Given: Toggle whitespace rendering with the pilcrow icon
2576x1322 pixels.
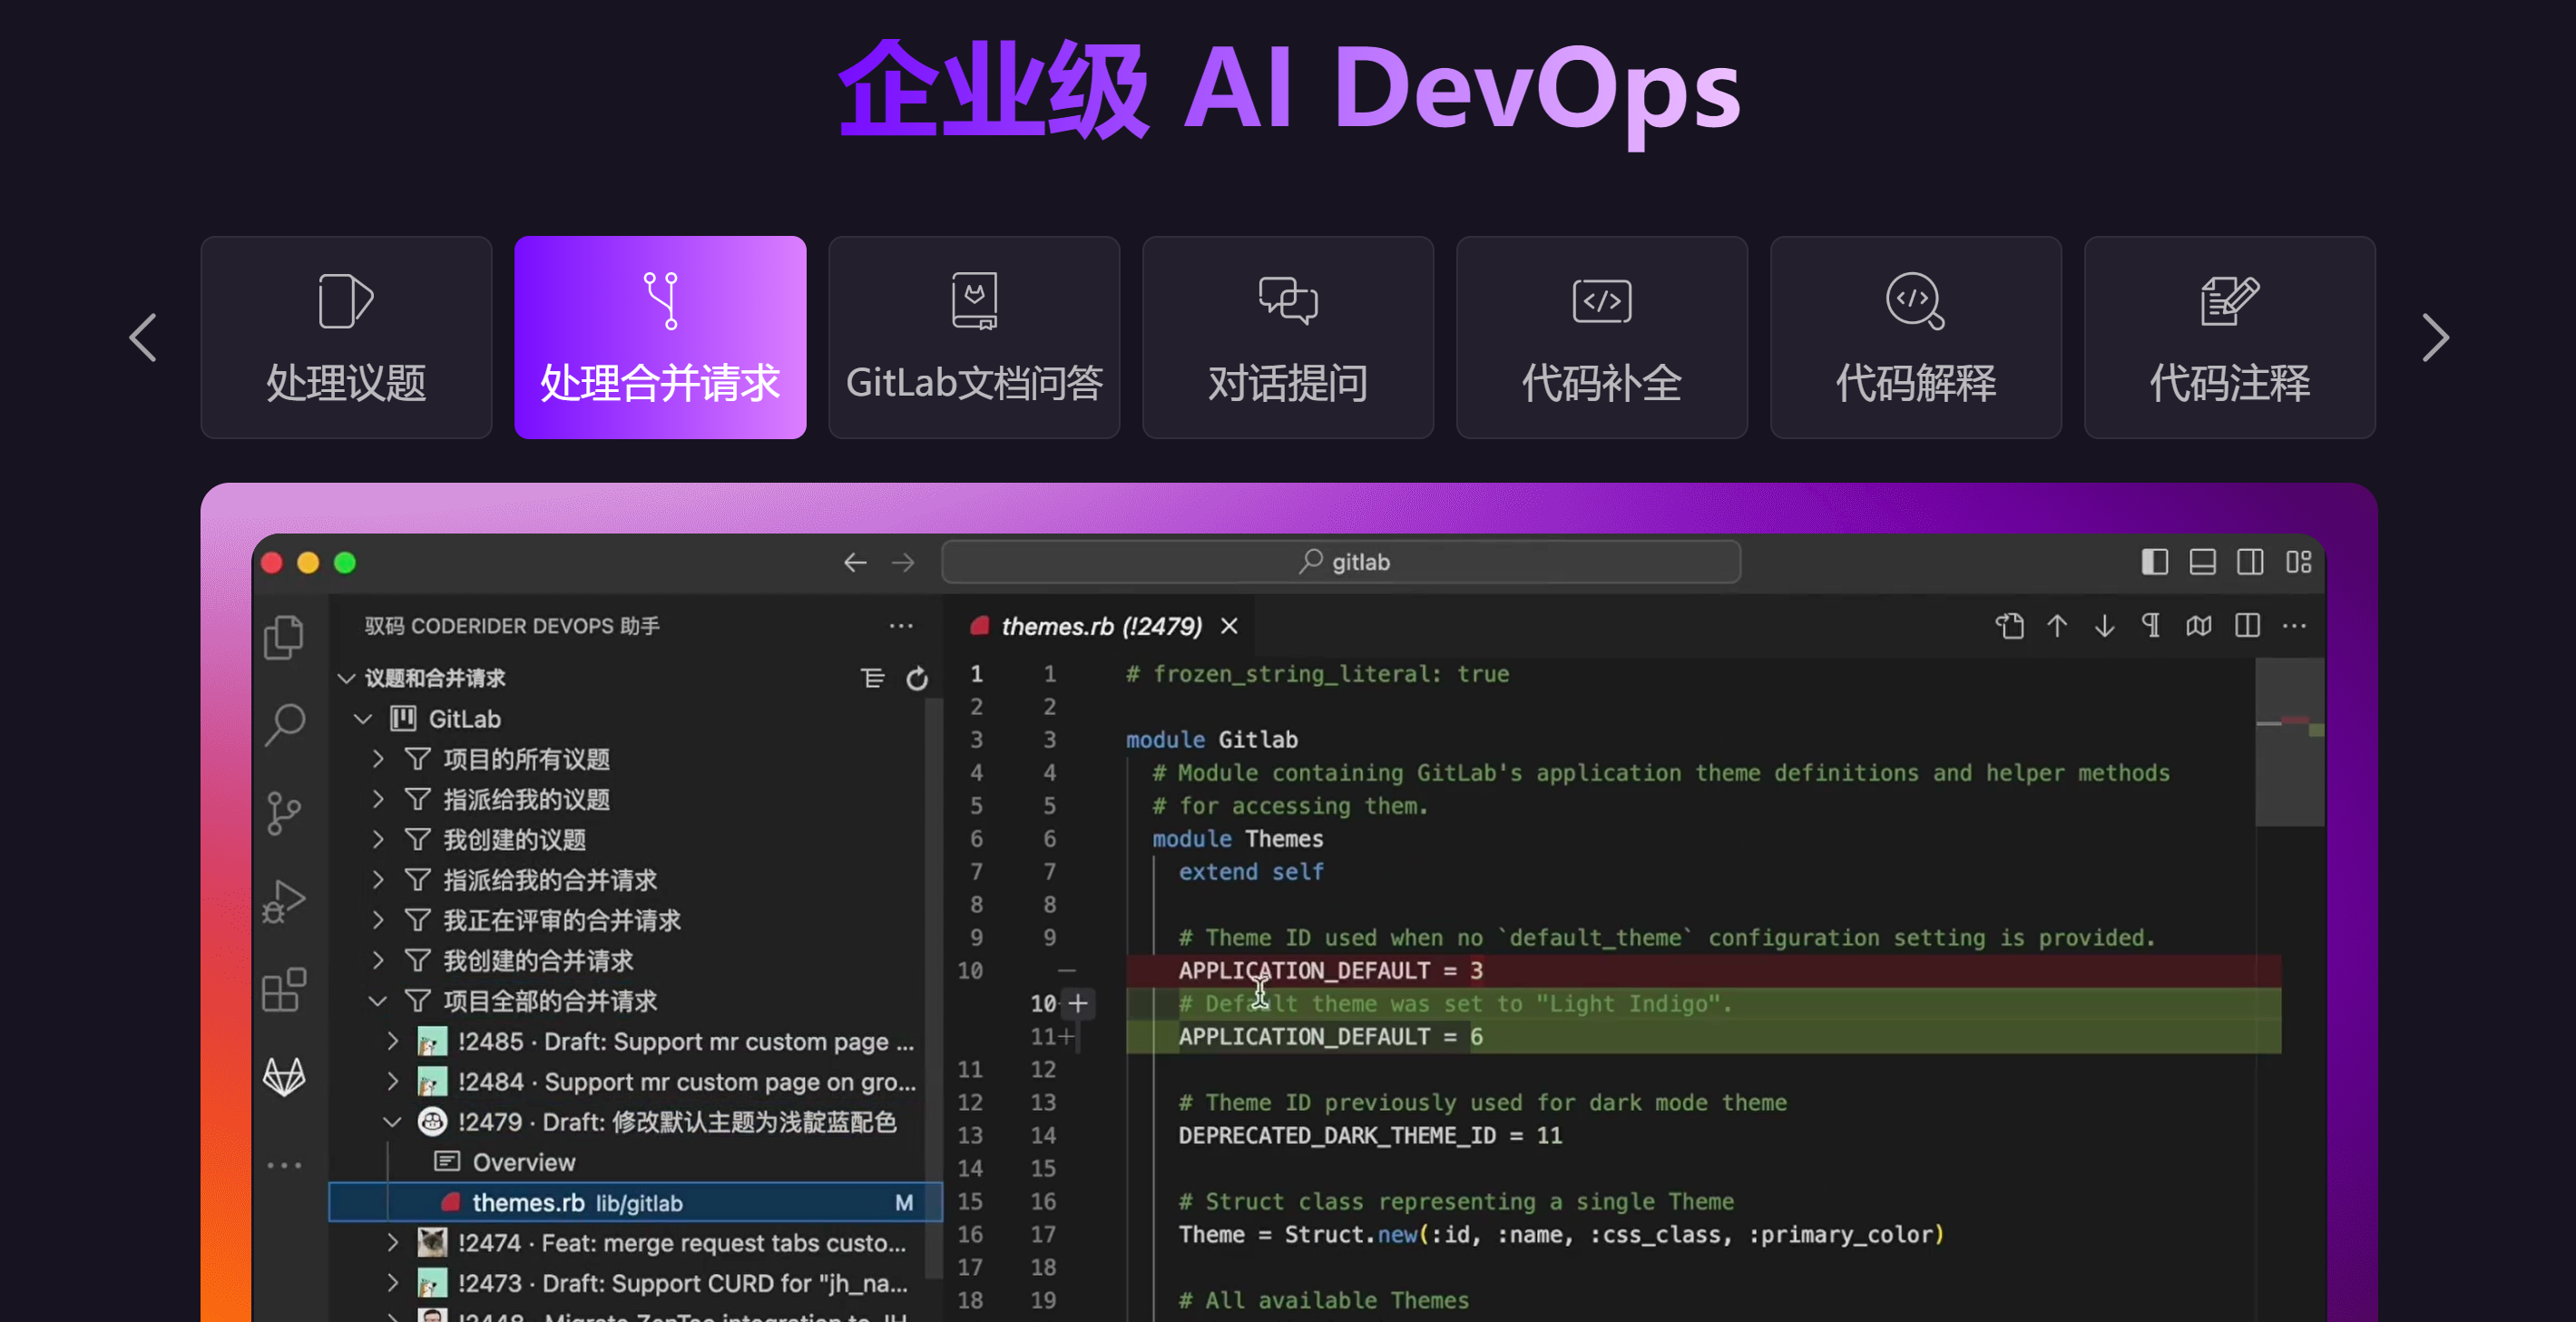Looking at the screenshot, I should pos(2151,626).
